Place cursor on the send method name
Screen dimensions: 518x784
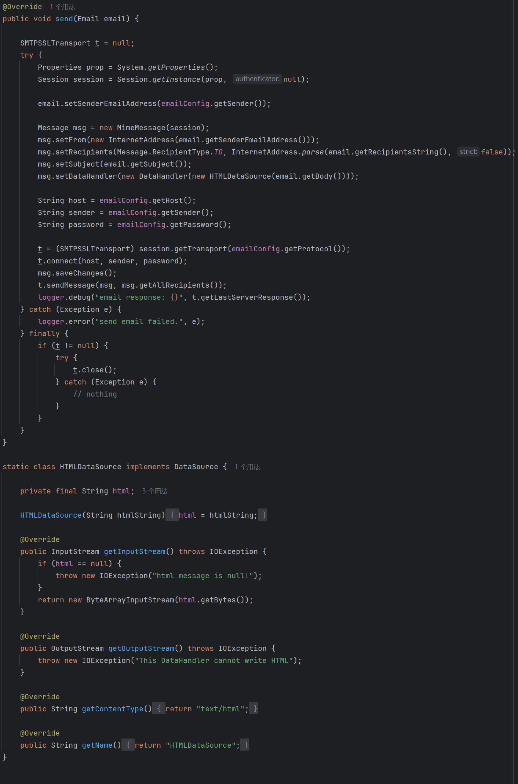pyautogui.click(x=64, y=19)
